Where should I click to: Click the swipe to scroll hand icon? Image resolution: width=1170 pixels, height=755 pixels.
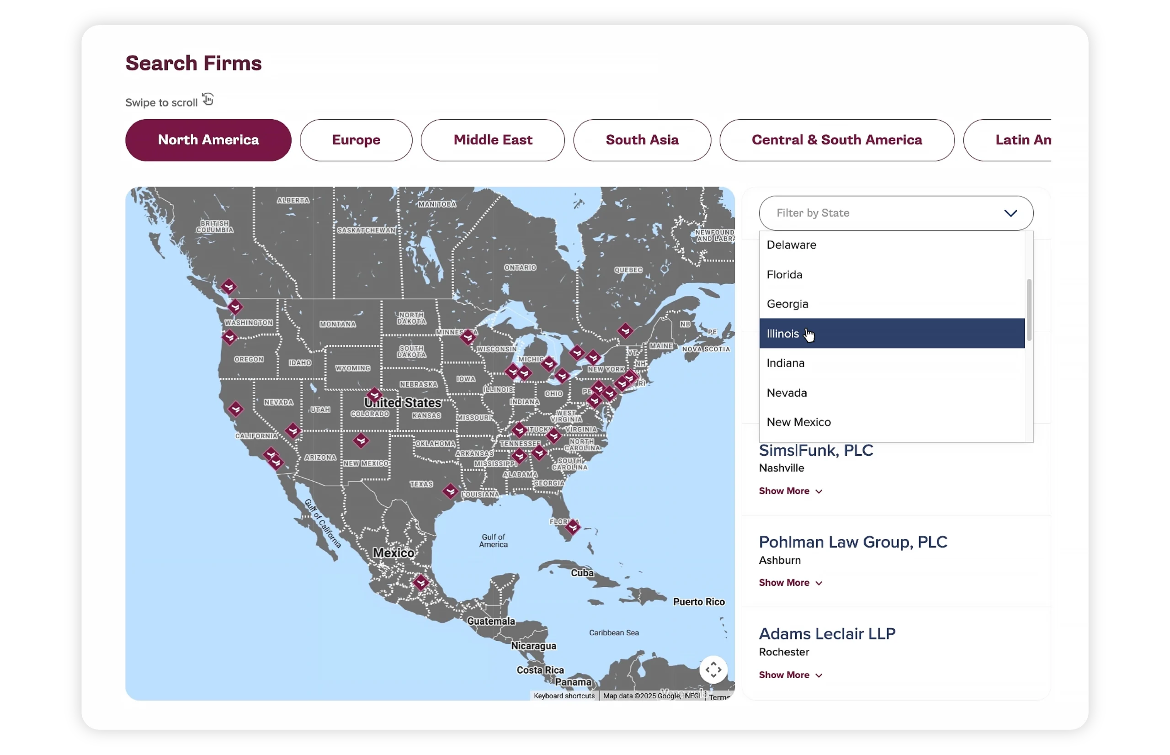pyautogui.click(x=208, y=100)
